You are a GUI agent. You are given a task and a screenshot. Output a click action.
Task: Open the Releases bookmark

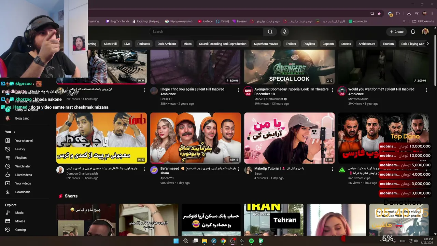pos(239,21)
